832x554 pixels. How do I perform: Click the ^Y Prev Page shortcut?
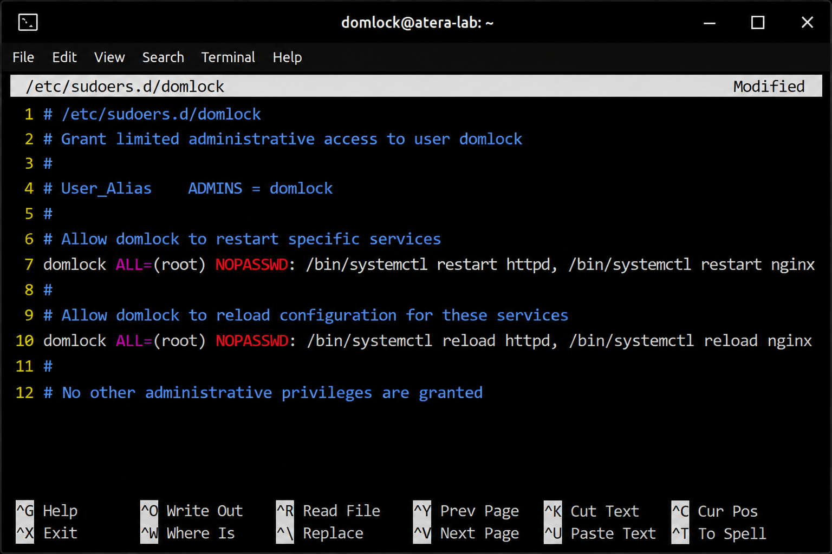click(x=466, y=511)
